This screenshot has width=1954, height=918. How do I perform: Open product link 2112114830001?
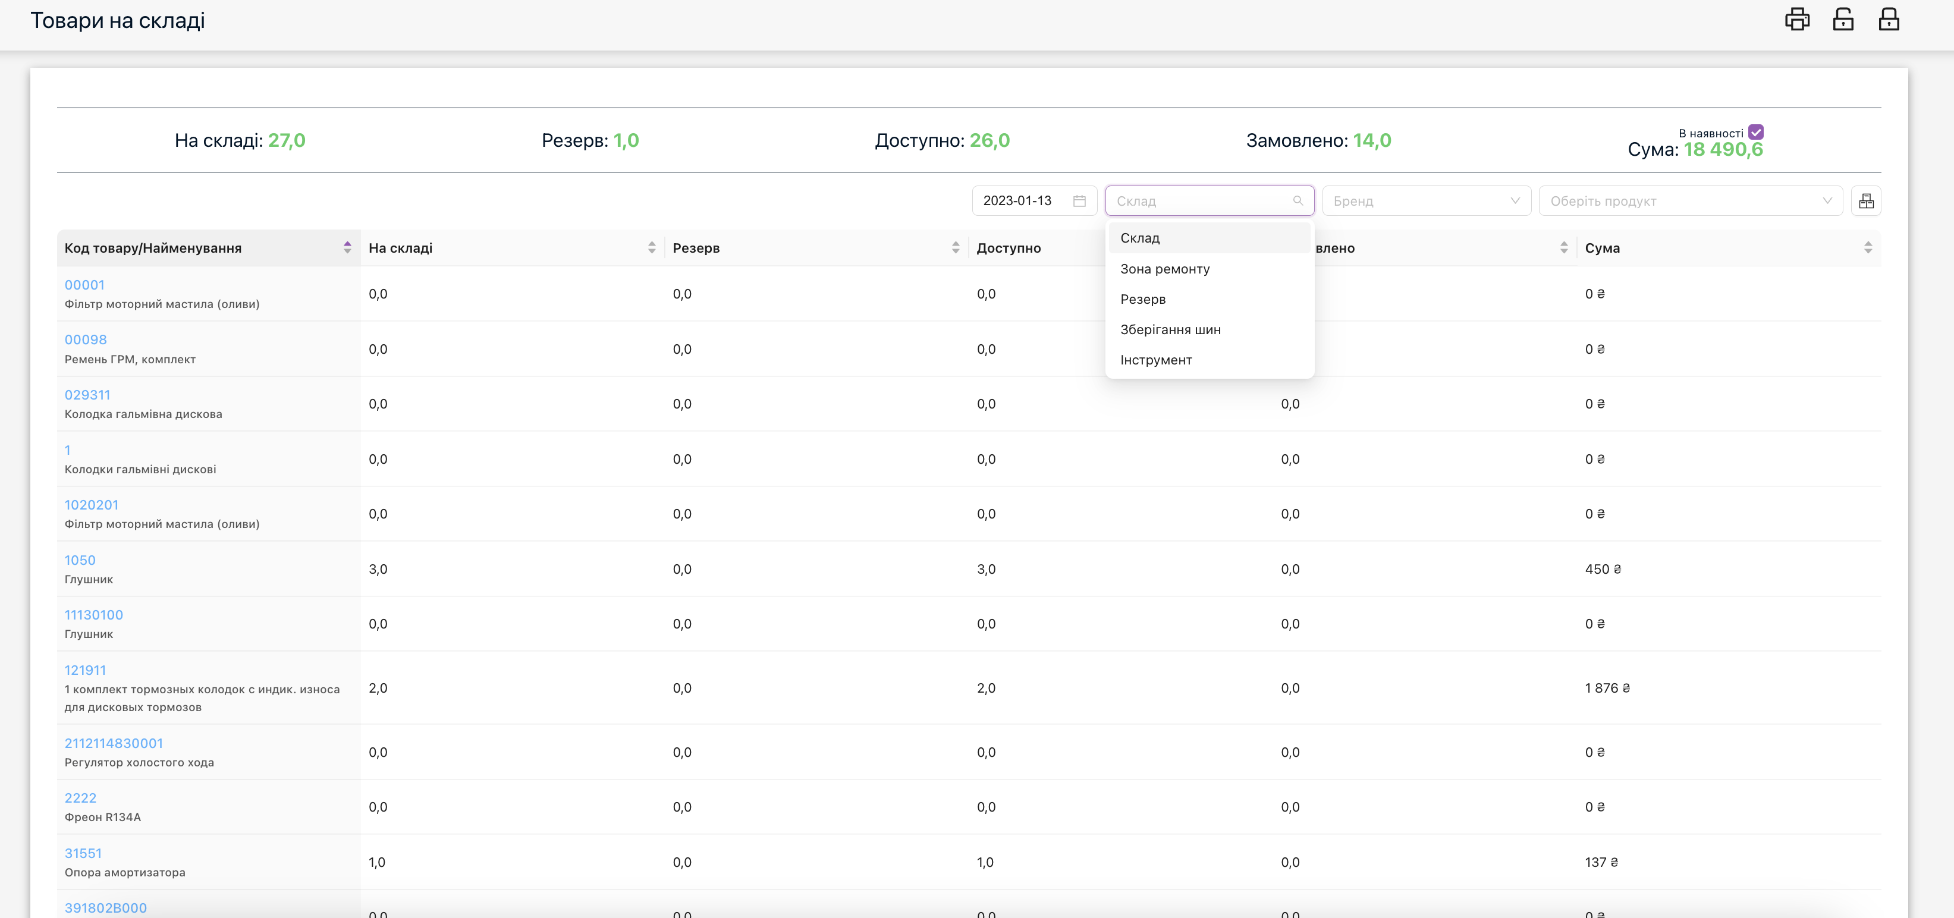(x=114, y=744)
